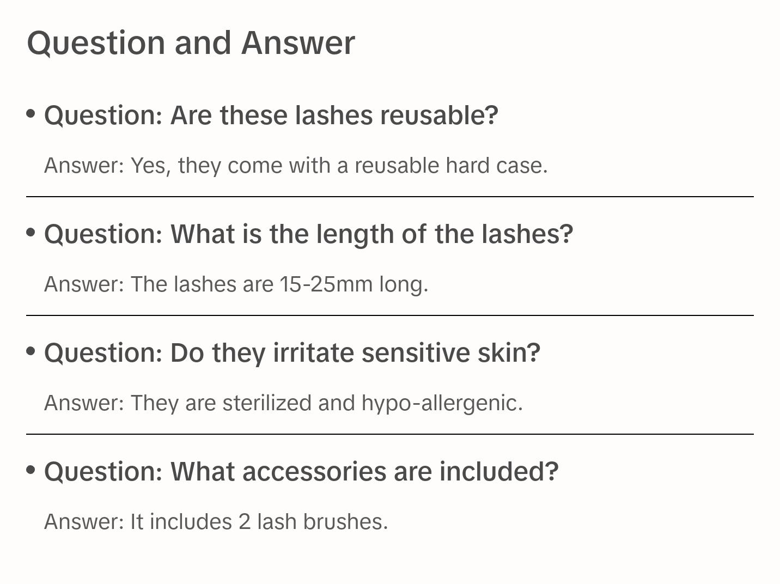Click the answer mentioning sterilized and hypo-allergenic
Image resolution: width=780 pixels, height=584 pixels.
(x=283, y=403)
